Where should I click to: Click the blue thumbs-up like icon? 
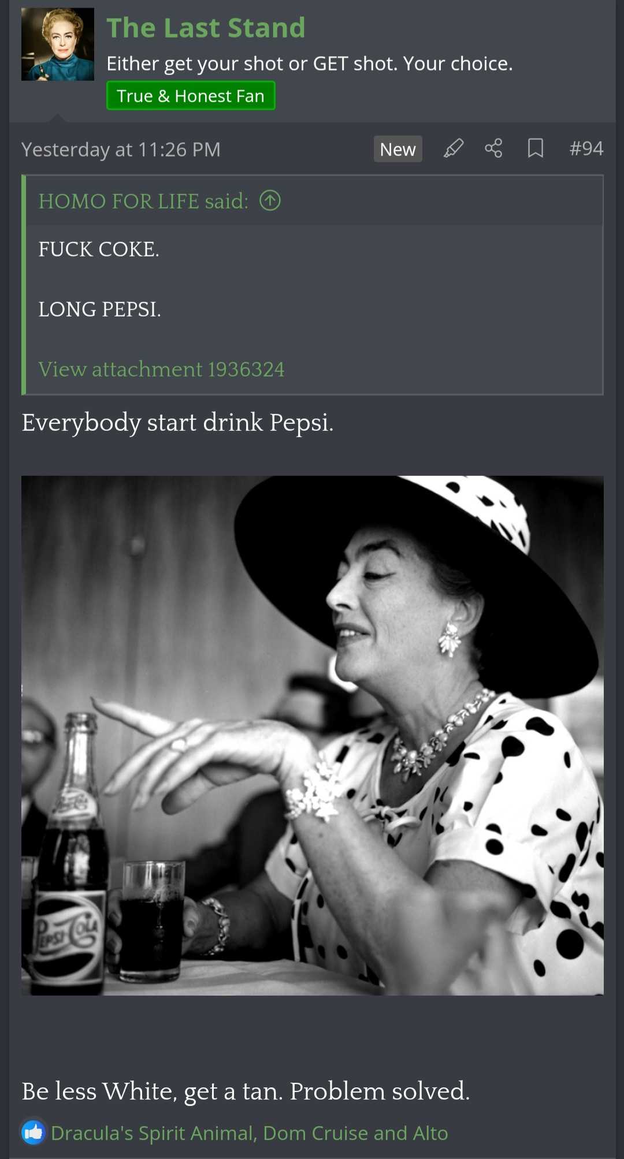click(x=33, y=1132)
